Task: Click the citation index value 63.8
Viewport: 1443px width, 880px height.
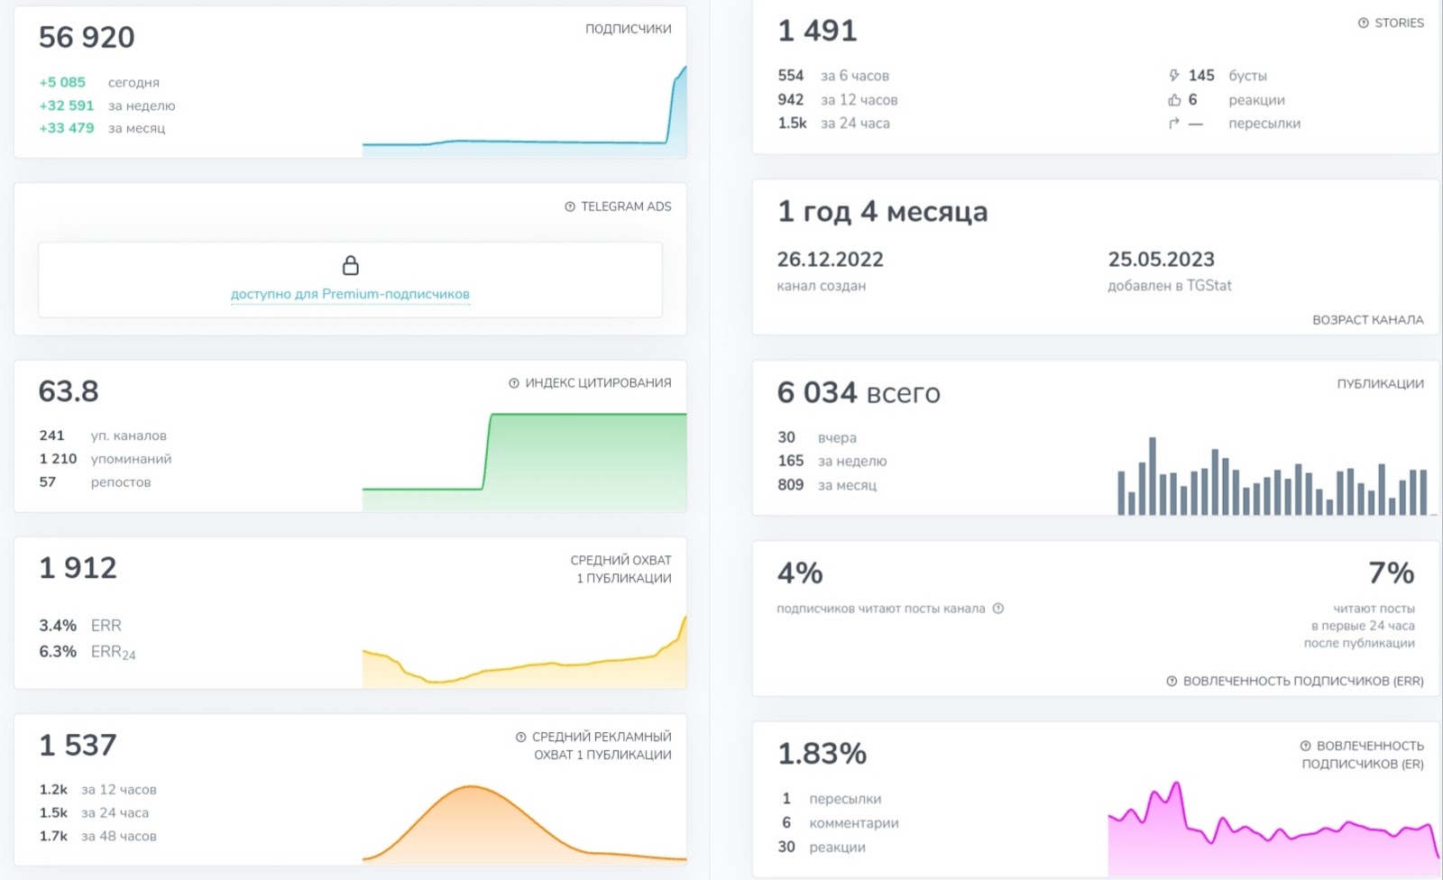Action: [69, 391]
